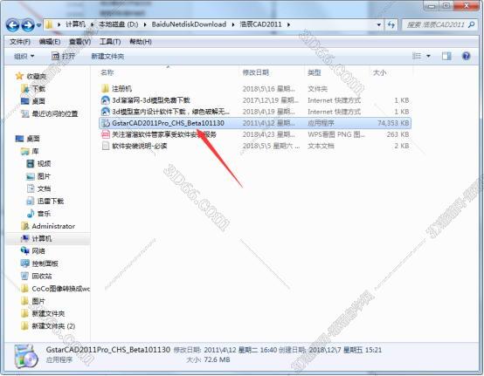484x376 pixels.
Task: Select 计算机 in the address path
Action: pyautogui.click(x=76, y=24)
